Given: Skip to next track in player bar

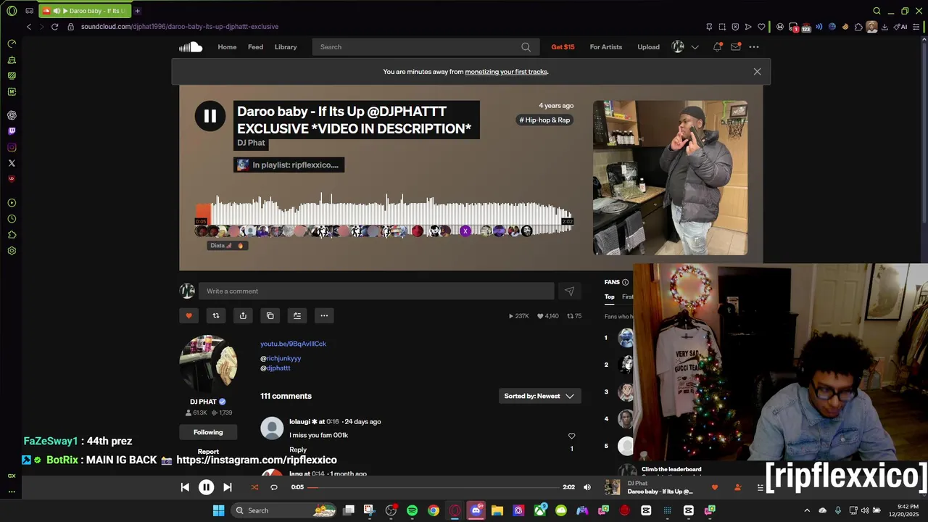Looking at the screenshot, I should (227, 487).
